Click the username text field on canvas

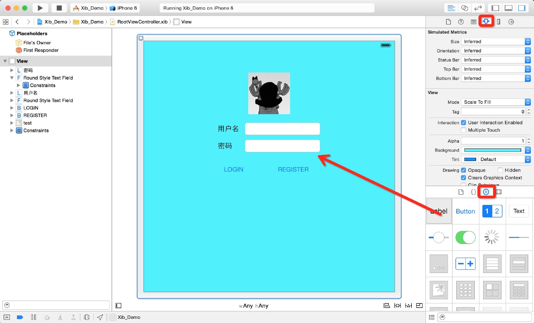click(282, 129)
